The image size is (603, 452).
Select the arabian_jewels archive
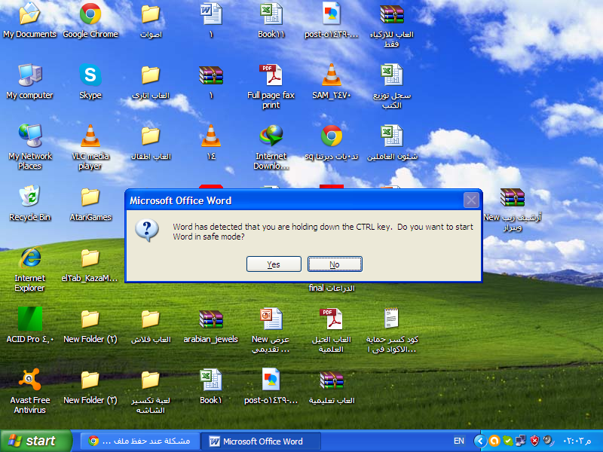(211, 325)
